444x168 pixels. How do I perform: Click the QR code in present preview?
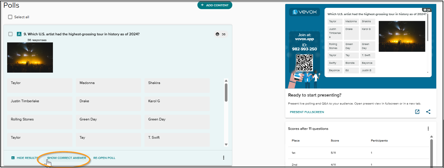coord(304,62)
